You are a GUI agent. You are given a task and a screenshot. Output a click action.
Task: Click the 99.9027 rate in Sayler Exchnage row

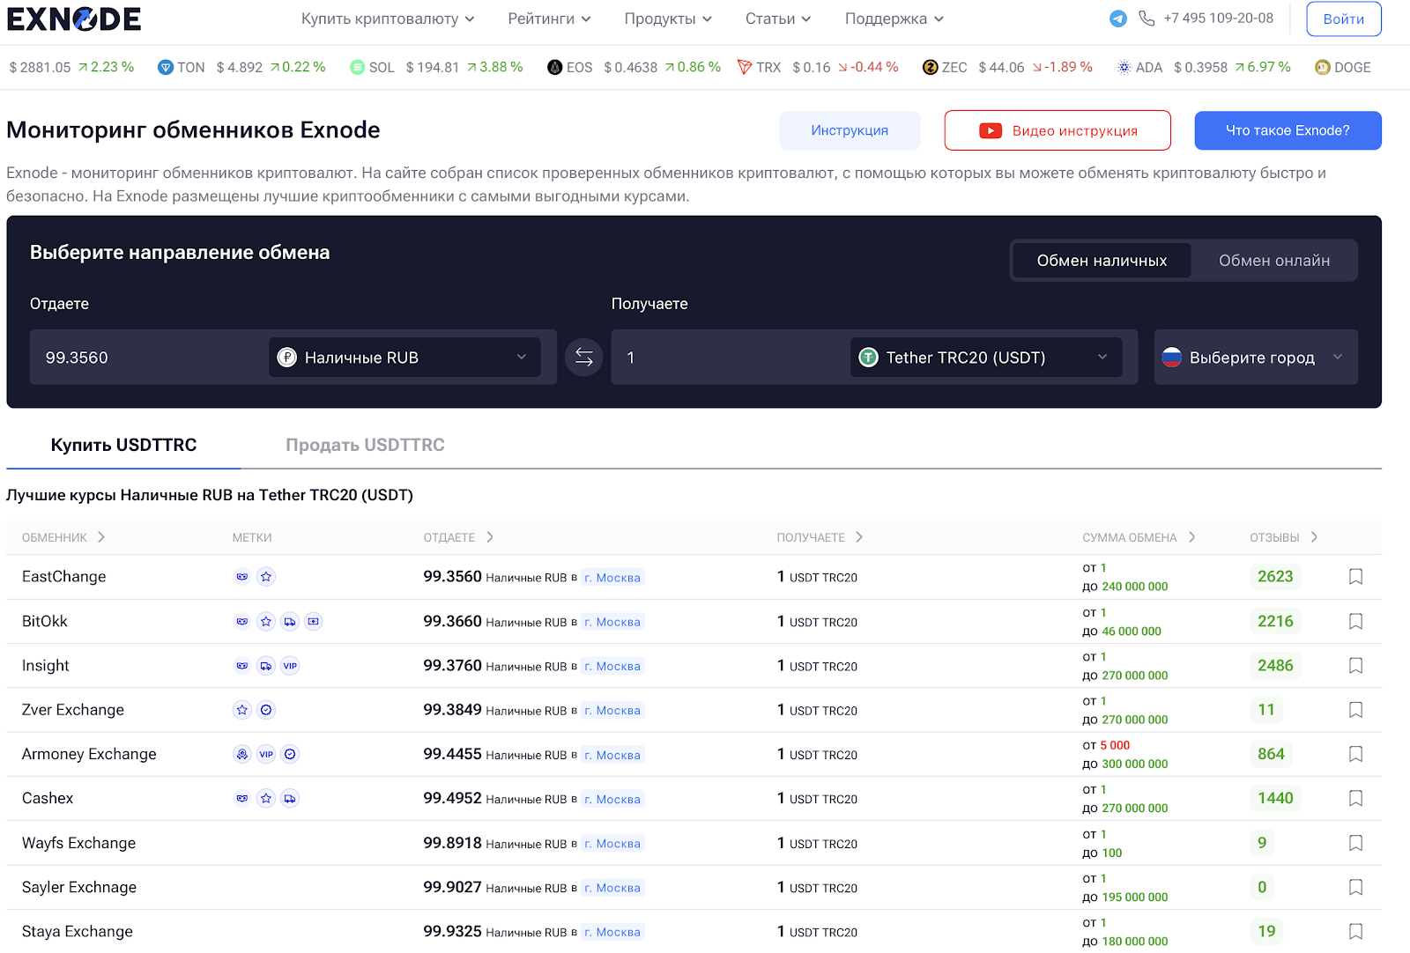pos(452,887)
